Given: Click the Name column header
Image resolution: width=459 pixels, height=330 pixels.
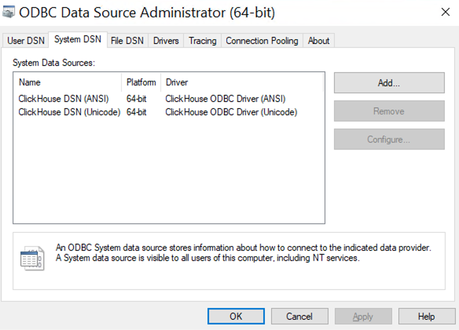Looking at the screenshot, I should [x=29, y=82].
